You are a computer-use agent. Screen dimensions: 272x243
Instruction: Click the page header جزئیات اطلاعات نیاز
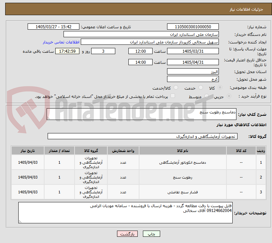pyautogui.click(x=246, y=9)
